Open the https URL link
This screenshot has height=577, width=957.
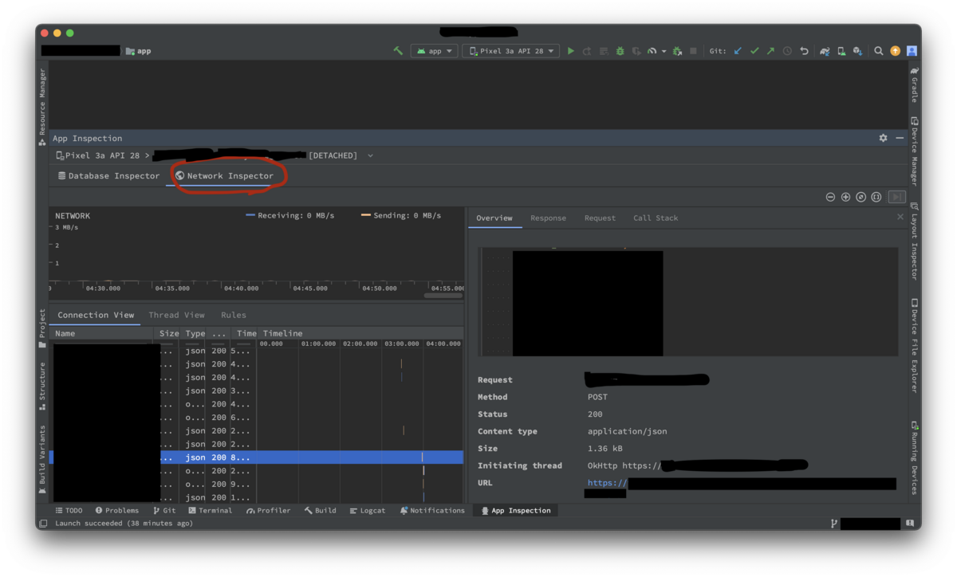point(607,483)
